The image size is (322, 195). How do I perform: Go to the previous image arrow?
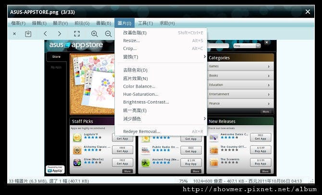pos(45,34)
